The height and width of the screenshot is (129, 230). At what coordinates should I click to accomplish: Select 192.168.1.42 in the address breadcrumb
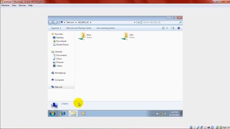(83, 22)
